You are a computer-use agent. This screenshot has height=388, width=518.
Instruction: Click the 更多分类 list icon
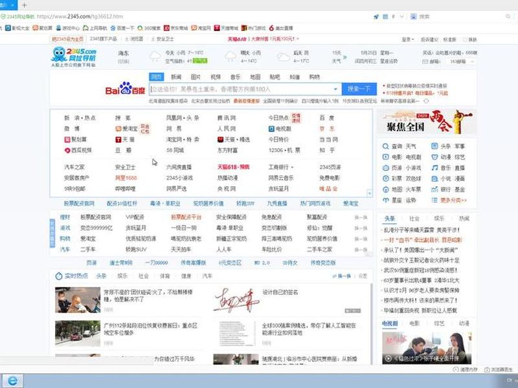434,200
